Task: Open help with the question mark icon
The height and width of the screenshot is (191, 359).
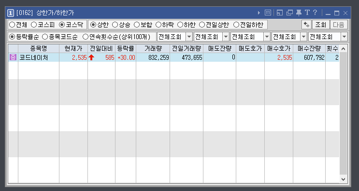Action: (x=315, y=13)
